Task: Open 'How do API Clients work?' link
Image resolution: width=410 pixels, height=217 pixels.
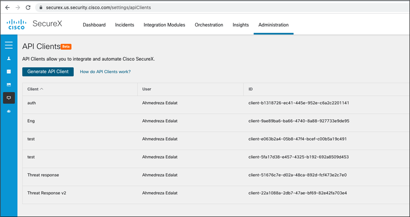Action: [105, 72]
